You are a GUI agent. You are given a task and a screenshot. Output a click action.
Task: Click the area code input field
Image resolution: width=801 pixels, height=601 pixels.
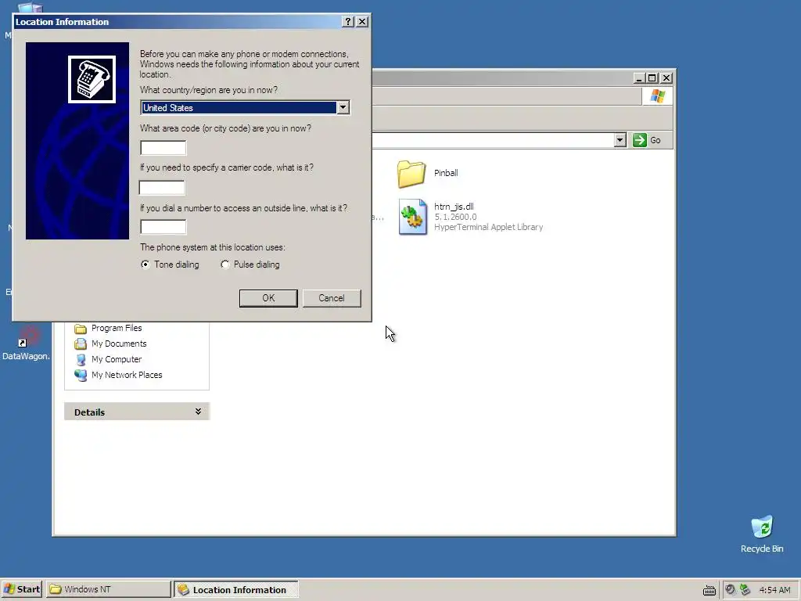(x=163, y=148)
